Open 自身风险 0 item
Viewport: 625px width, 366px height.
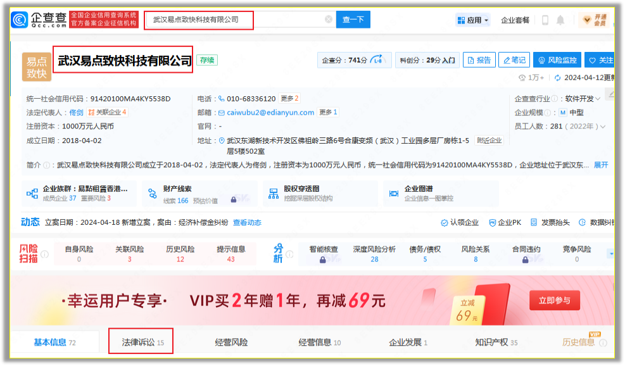pos(79,253)
